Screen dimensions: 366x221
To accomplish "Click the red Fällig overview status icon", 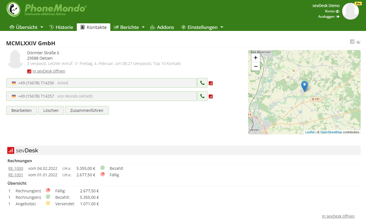I will point(48,190).
